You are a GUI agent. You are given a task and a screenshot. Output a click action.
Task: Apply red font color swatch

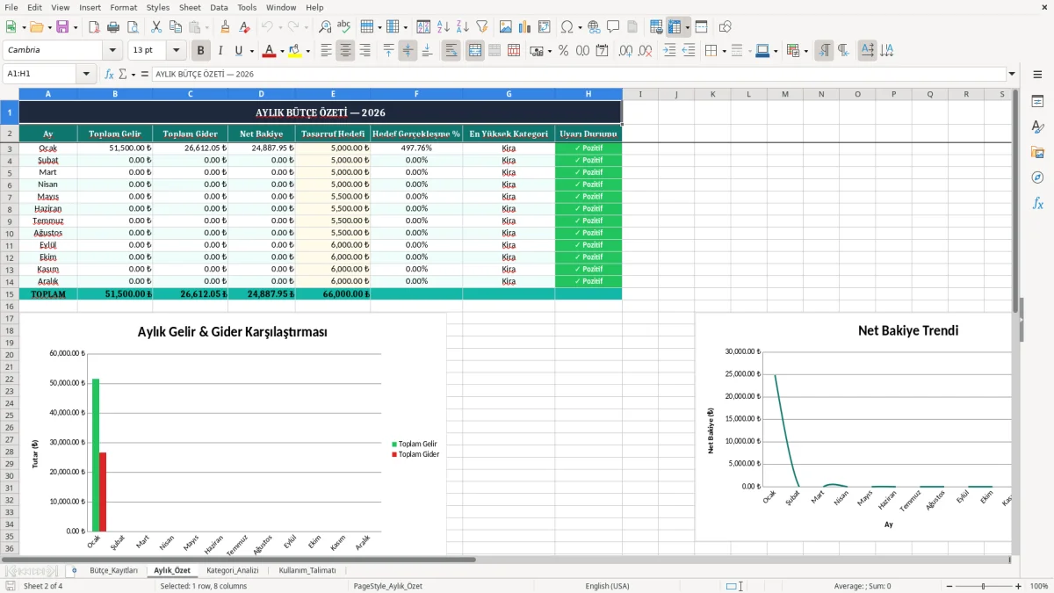(270, 51)
